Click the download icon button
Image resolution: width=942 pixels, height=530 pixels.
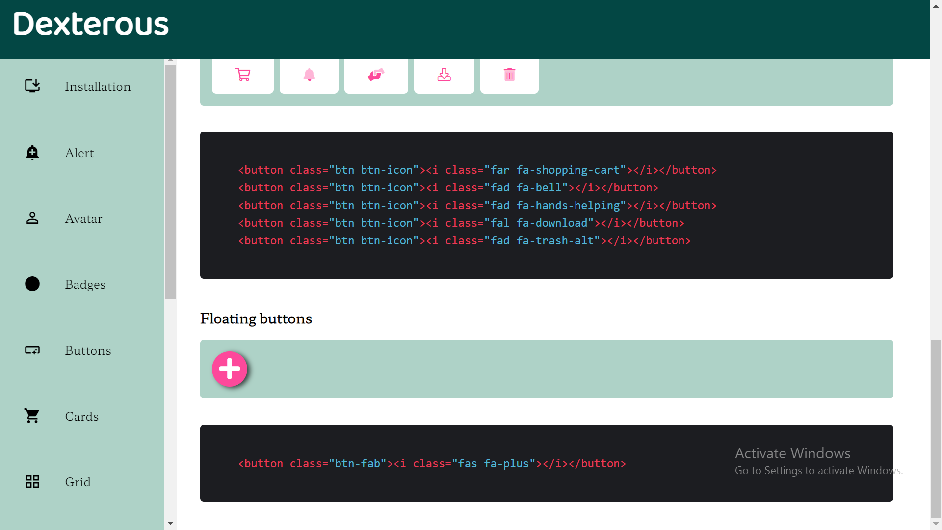(x=444, y=75)
